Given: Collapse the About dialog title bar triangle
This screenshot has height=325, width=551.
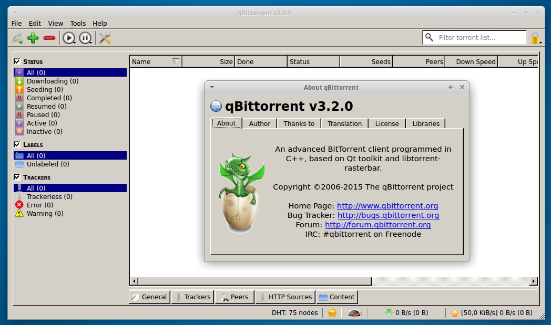Looking at the screenshot, I should [x=212, y=87].
